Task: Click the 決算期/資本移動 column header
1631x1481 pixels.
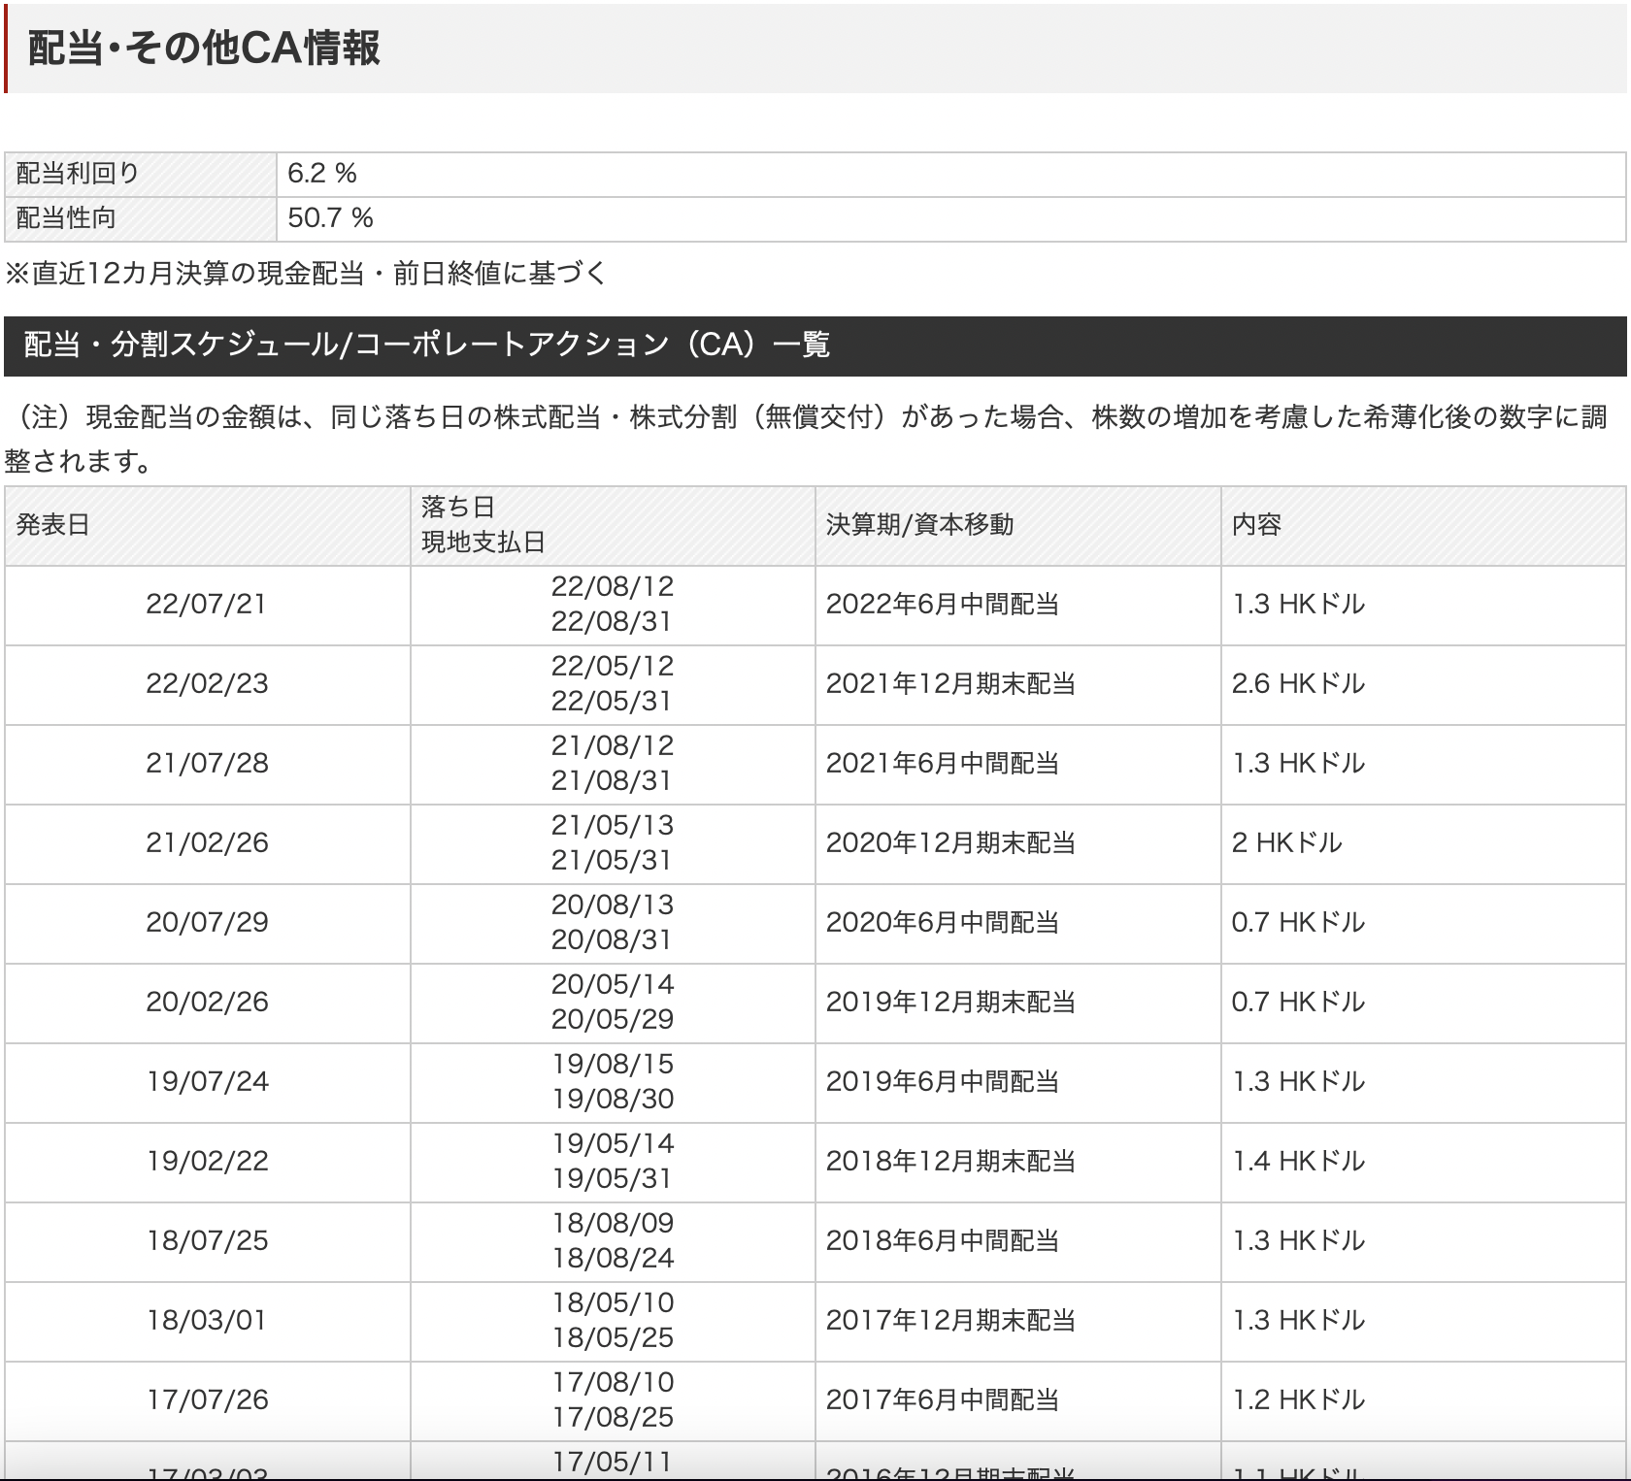Action: point(1018,526)
